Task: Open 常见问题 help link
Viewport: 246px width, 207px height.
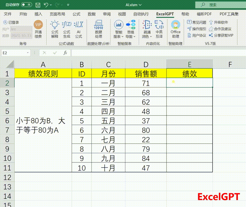Action: pyautogui.click(x=196, y=22)
